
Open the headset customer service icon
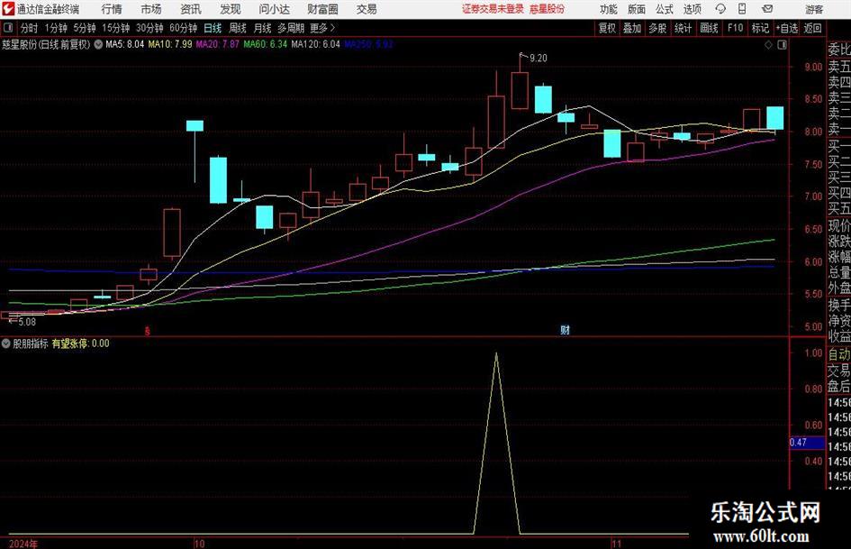point(720,9)
